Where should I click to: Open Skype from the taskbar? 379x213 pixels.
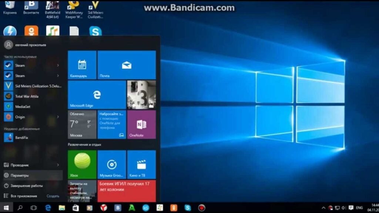point(188,208)
